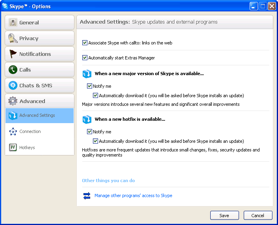
Task: Click the Notifications flag icon
Action: click(13, 54)
